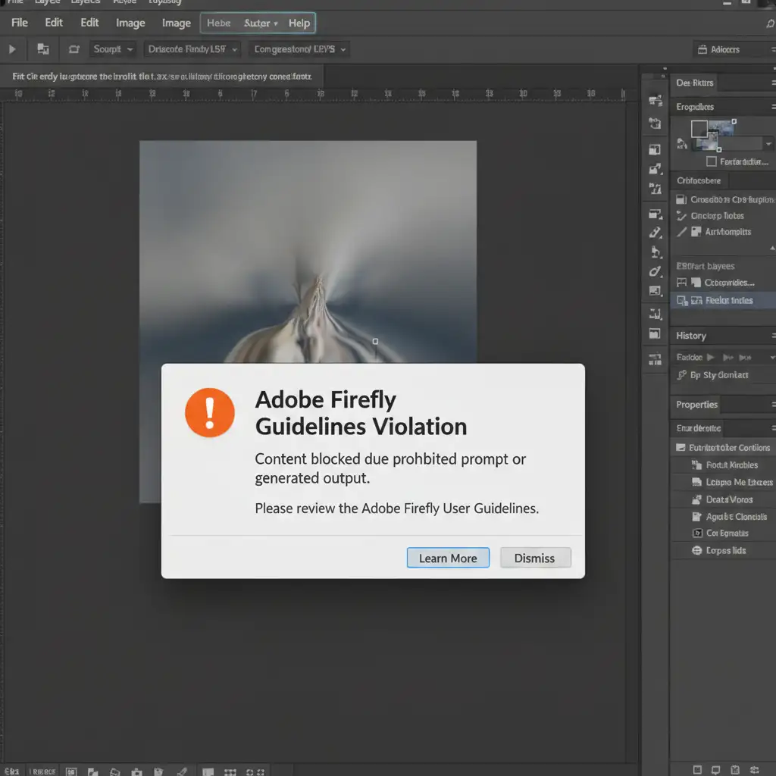
Task: Click the Adiocrs workspace button icon
Action: click(702, 49)
